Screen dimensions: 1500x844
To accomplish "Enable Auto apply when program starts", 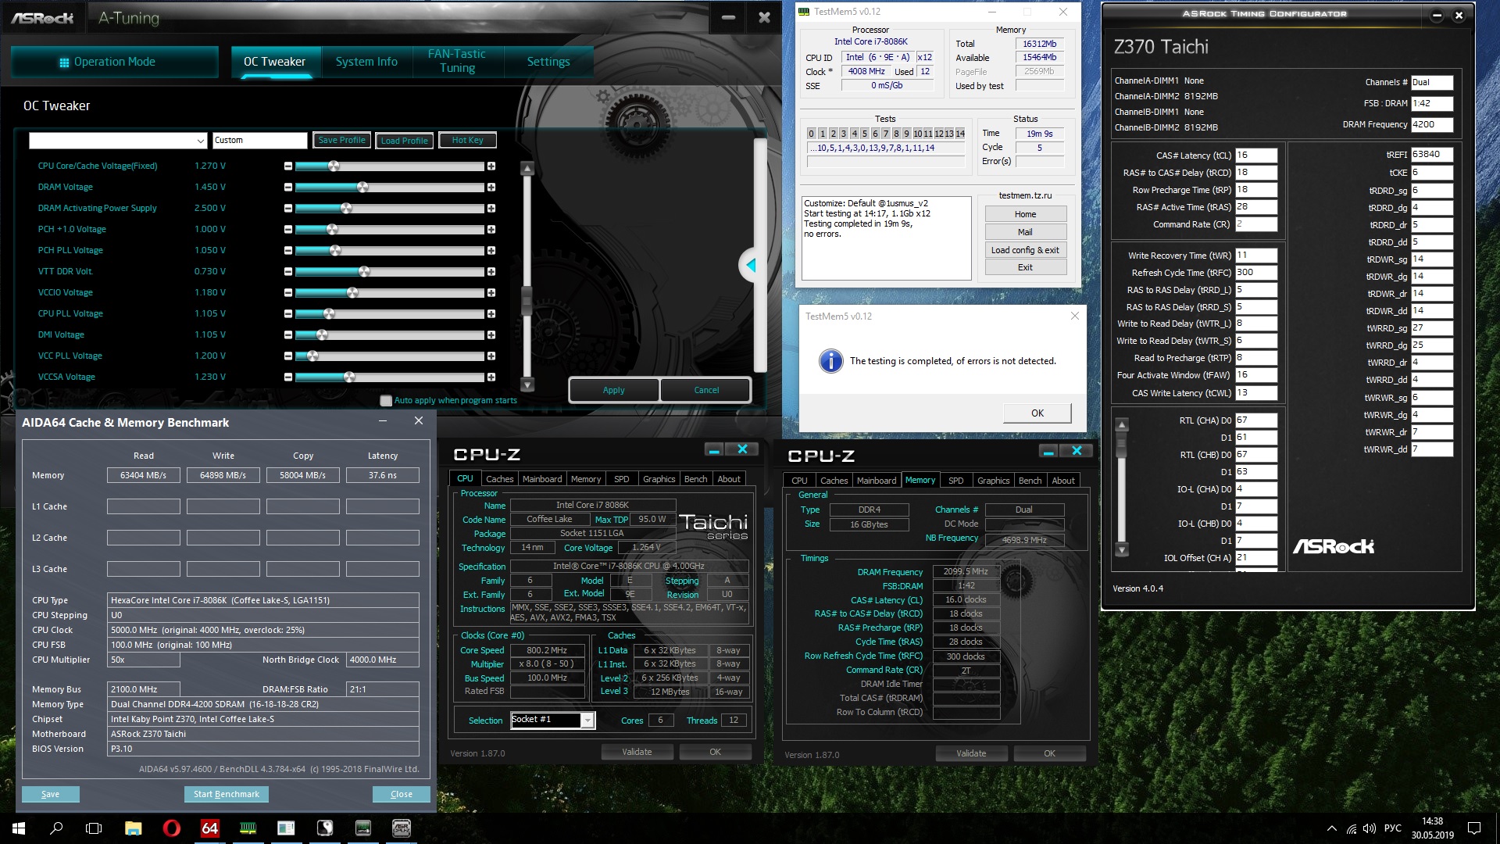I will point(386,401).
